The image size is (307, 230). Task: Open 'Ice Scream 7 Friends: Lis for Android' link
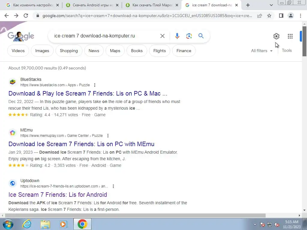pyautogui.click(x=58, y=195)
